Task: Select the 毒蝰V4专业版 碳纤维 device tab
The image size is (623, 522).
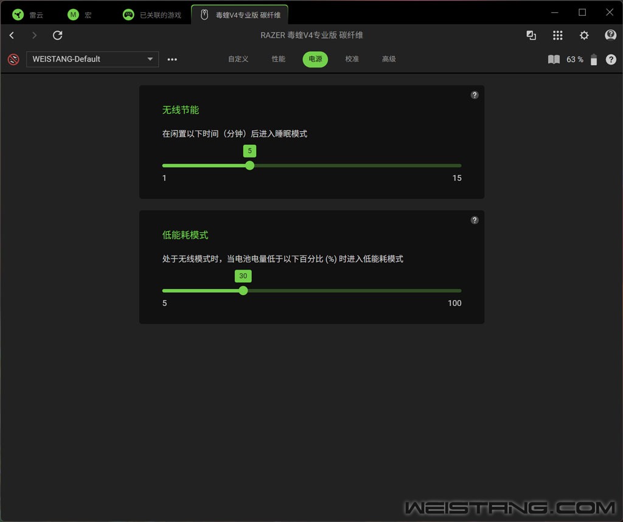Action: pyautogui.click(x=240, y=15)
